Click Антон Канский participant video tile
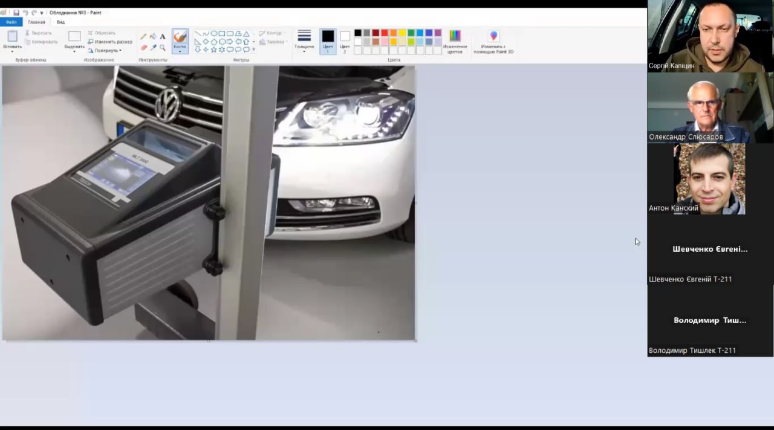 point(710,179)
